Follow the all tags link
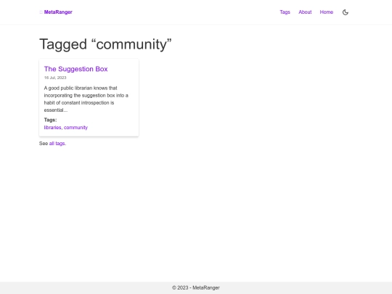This screenshot has width=392, height=294. [x=57, y=144]
